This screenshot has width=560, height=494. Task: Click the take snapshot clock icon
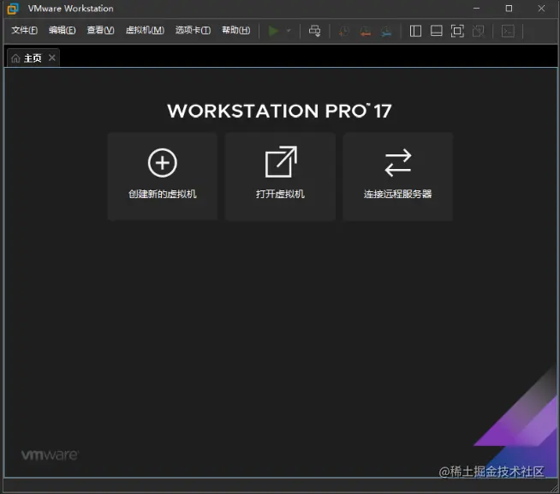[343, 31]
